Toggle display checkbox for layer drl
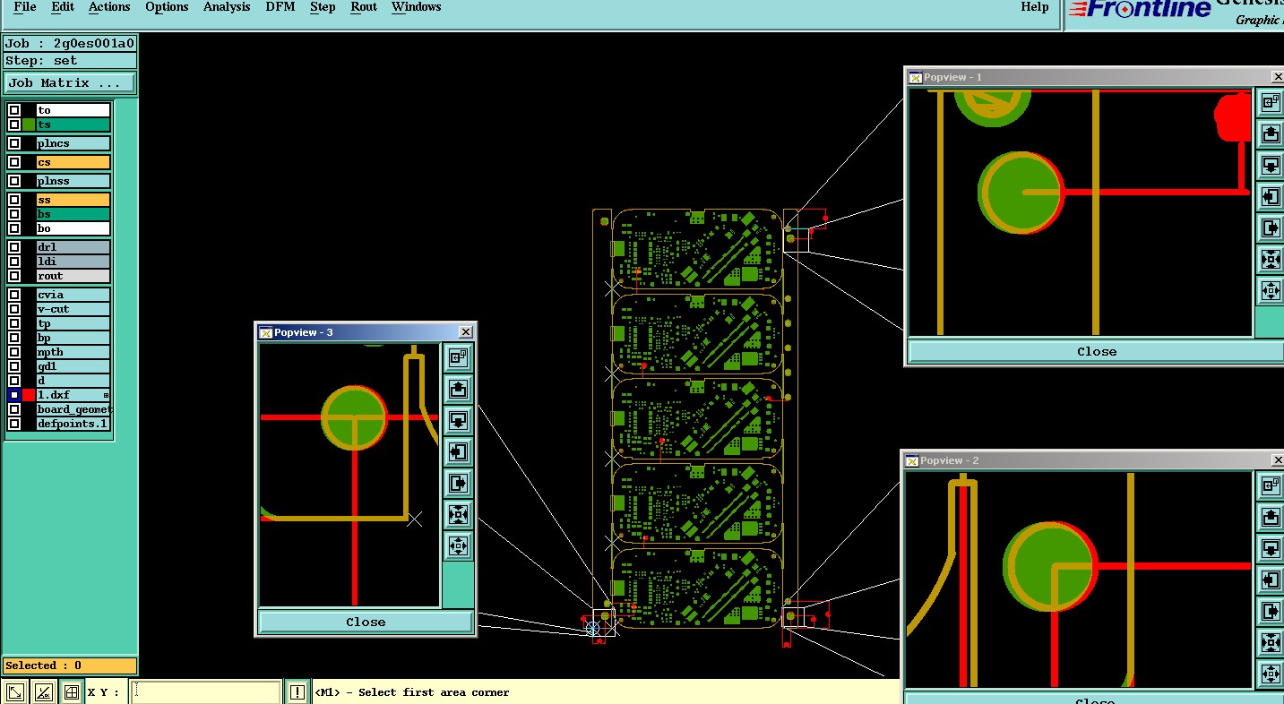The height and width of the screenshot is (704, 1284). (x=14, y=247)
